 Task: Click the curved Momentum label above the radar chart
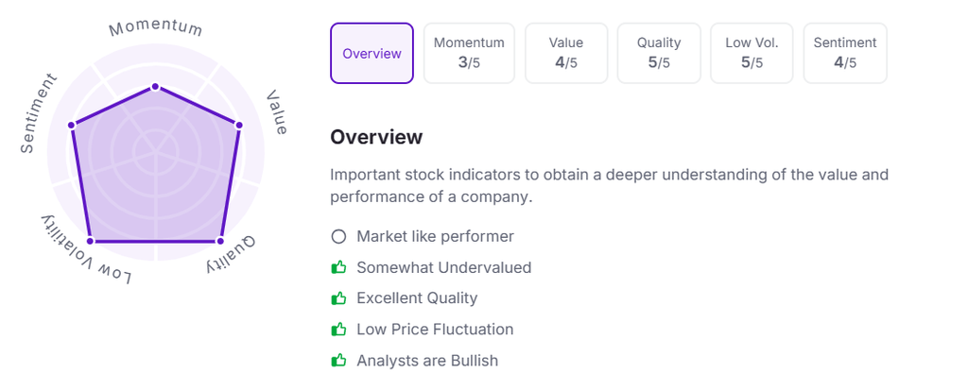[x=156, y=26]
